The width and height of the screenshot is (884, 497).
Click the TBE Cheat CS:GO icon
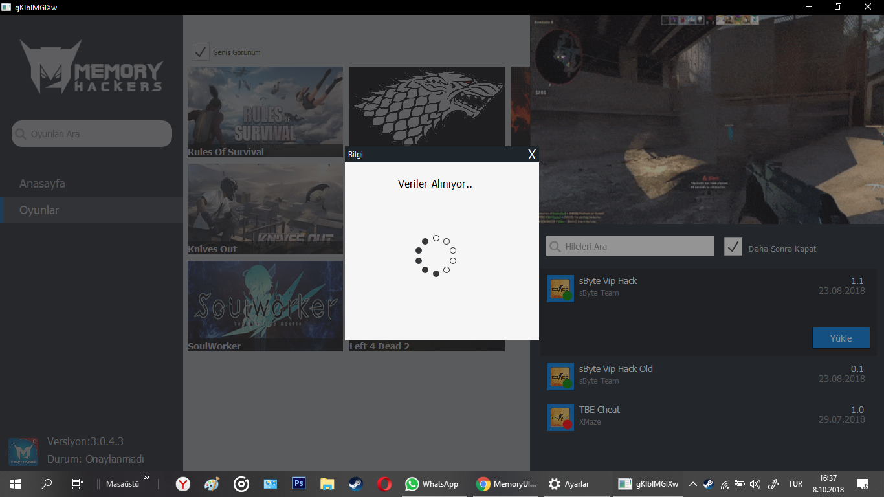click(x=560, y=417)
